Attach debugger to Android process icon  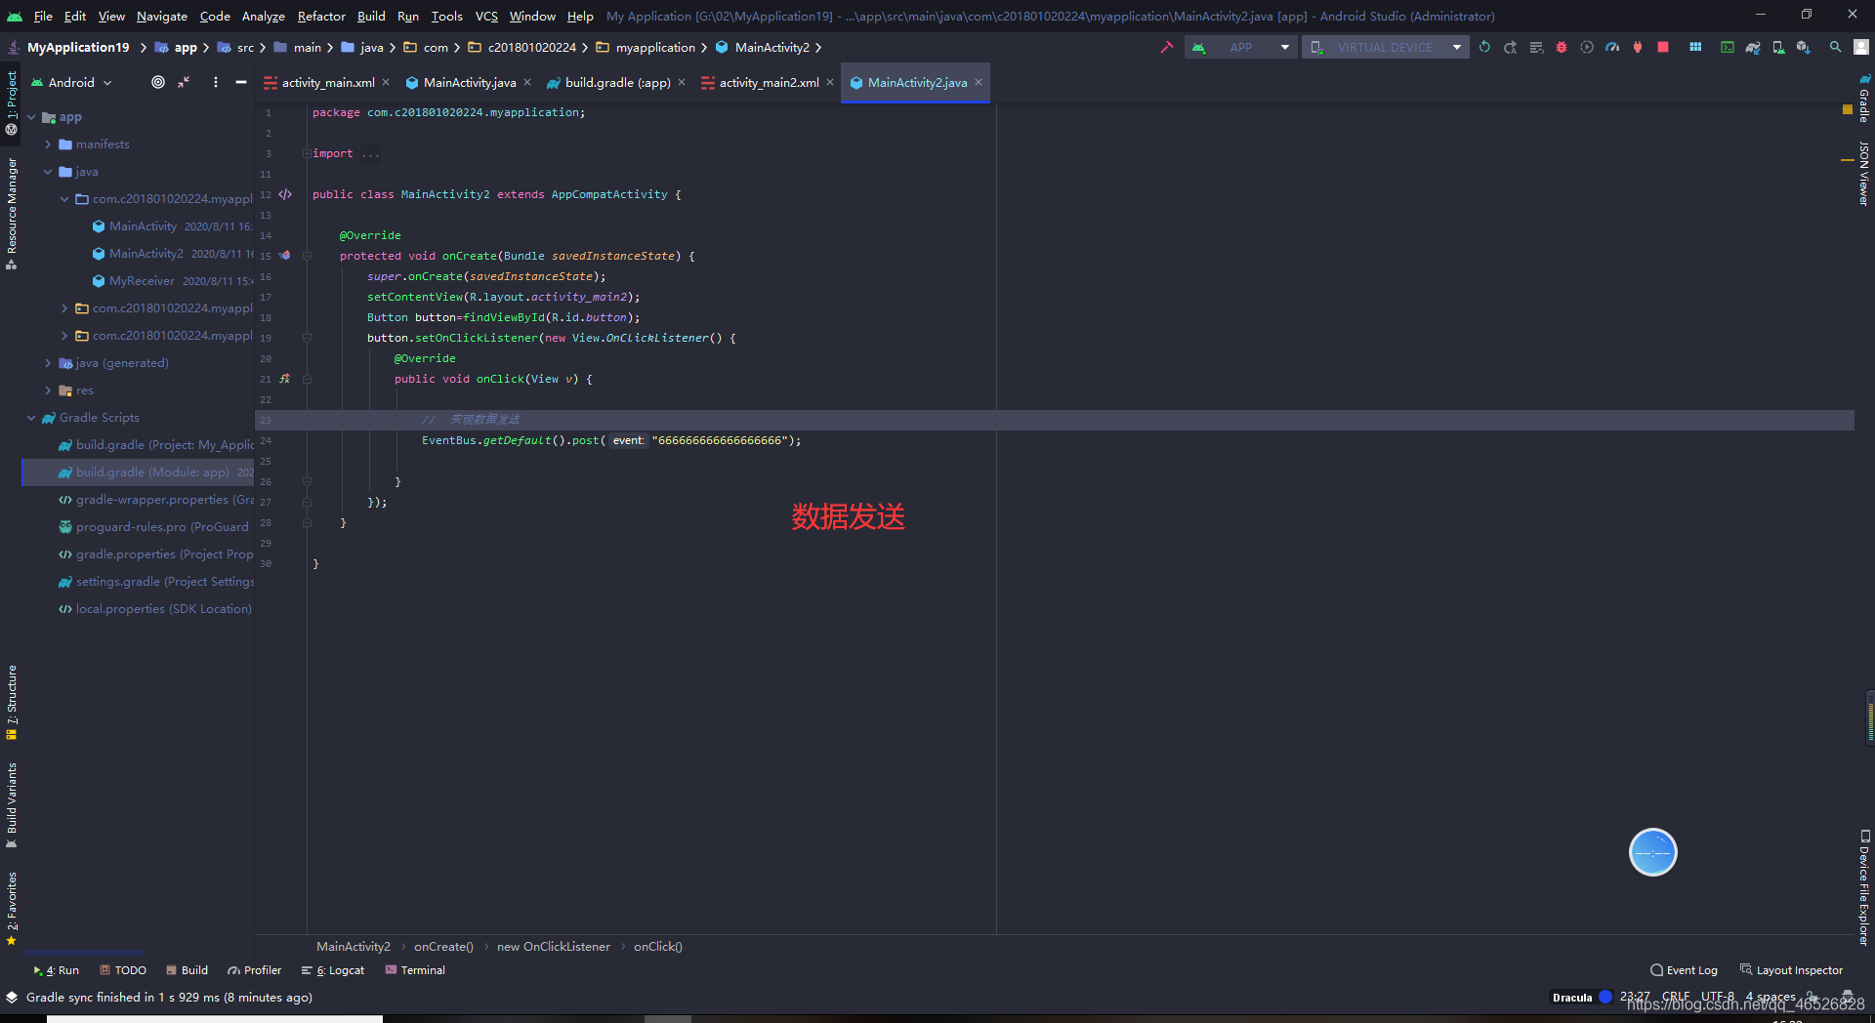pos(1638,47)
